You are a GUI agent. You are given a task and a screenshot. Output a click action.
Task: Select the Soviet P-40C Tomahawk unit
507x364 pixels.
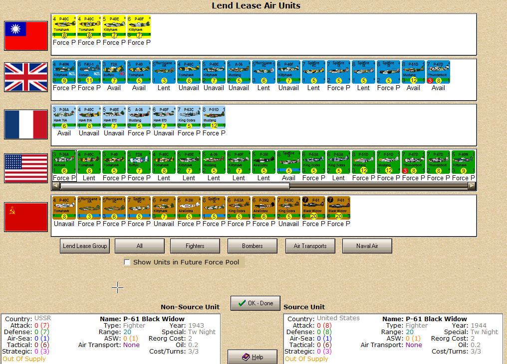[x=64, y=208]
